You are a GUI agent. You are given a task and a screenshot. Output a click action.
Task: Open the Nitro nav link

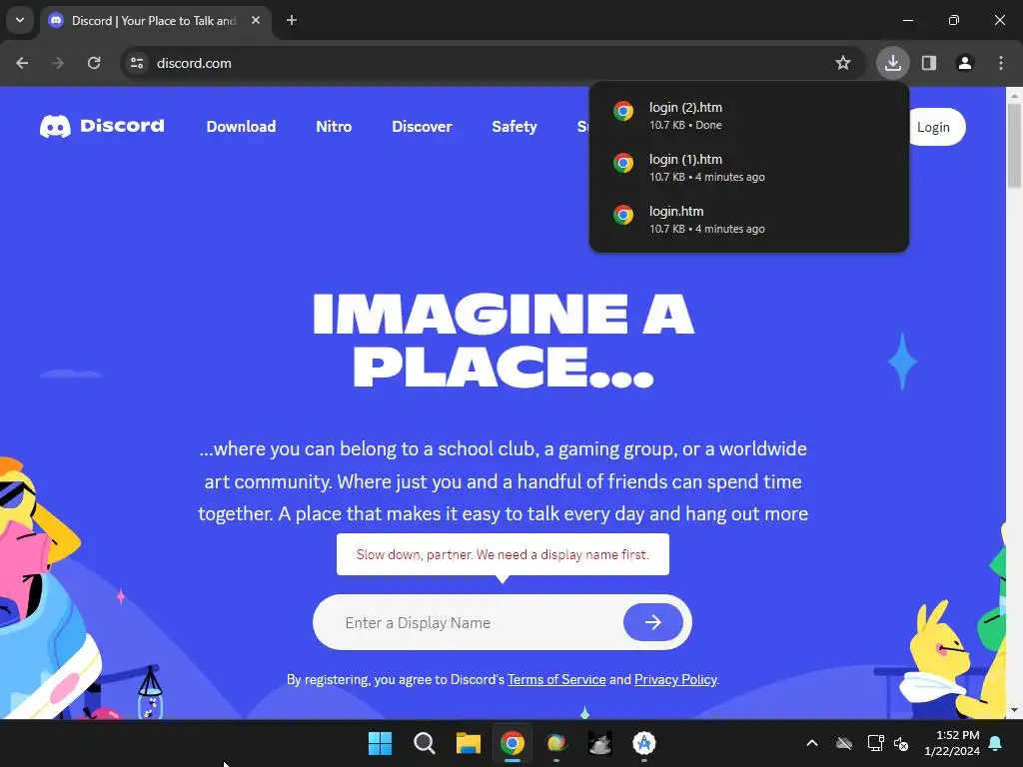pyautogui.click(x=334, y=127)
